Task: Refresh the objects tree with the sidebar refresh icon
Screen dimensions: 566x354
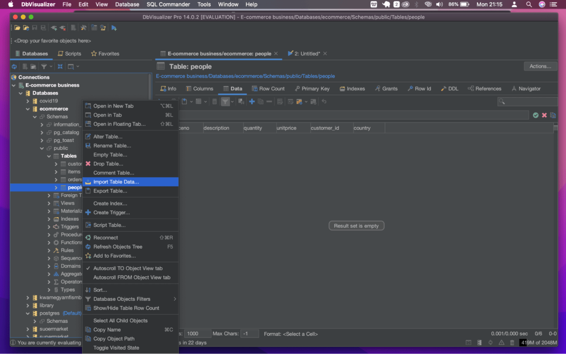Action: point(15,66)
